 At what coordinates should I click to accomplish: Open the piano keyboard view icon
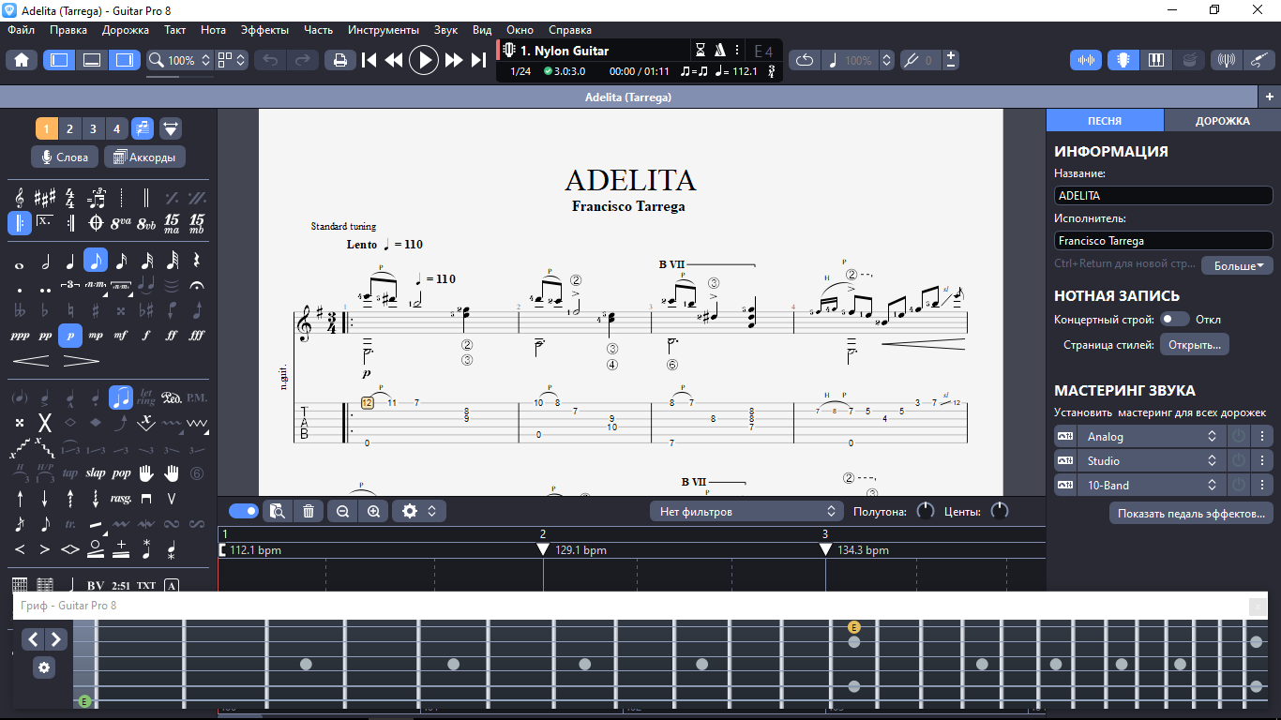pyautogui.click(x=1155, y=60)
